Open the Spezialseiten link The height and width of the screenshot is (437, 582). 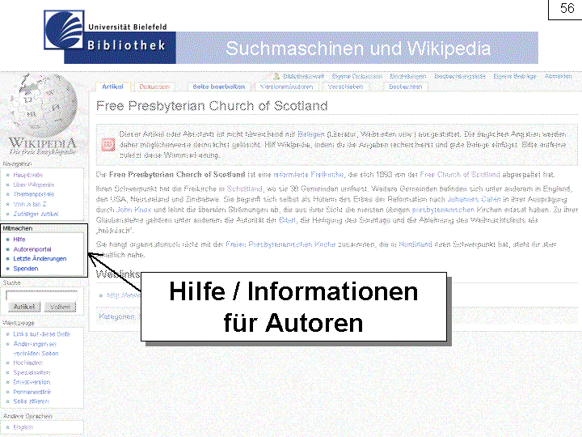[32, 372]
